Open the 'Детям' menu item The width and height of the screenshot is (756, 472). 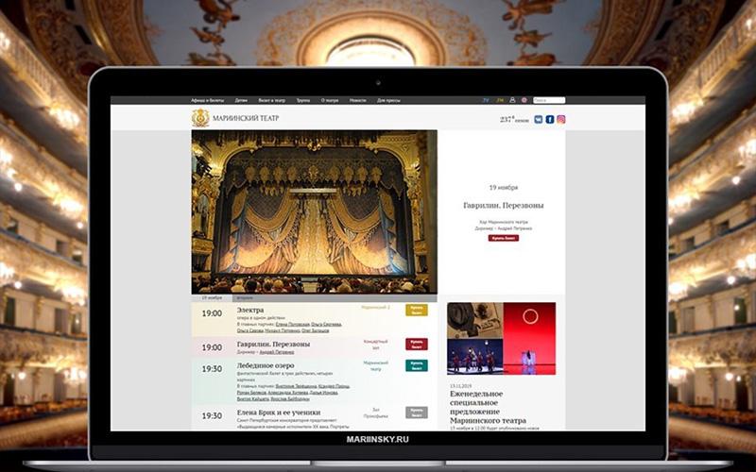(x=241, y=101)
